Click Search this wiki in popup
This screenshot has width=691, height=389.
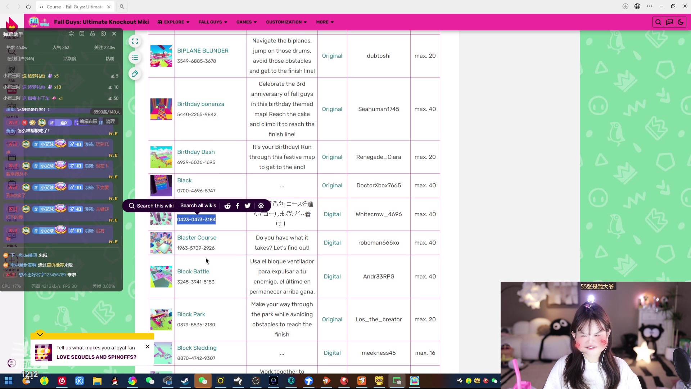(151, 206)
